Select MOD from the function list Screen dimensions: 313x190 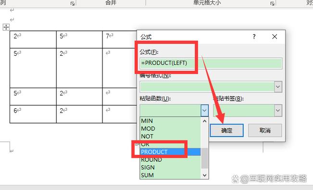(171, 128)
